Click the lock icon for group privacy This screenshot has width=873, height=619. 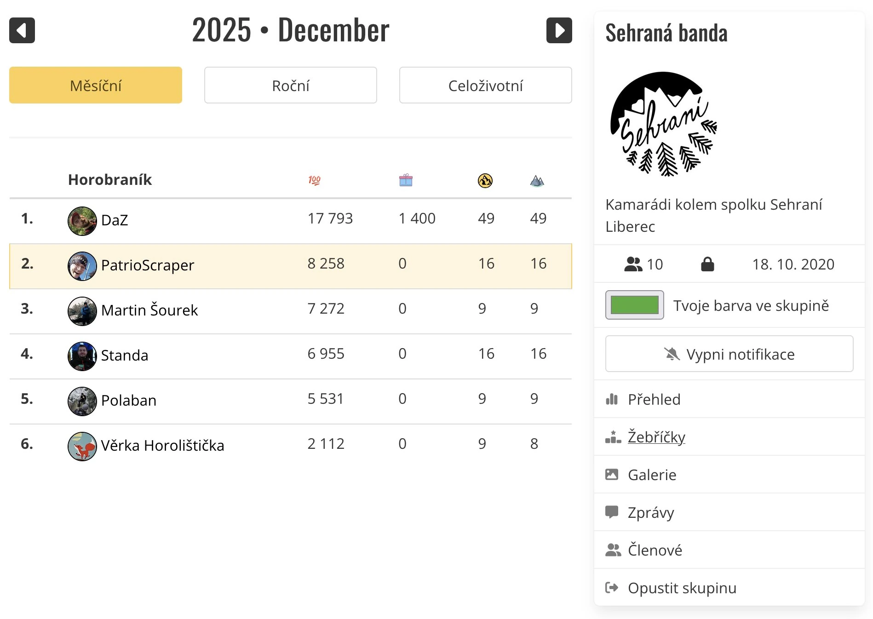coord(707,264)
